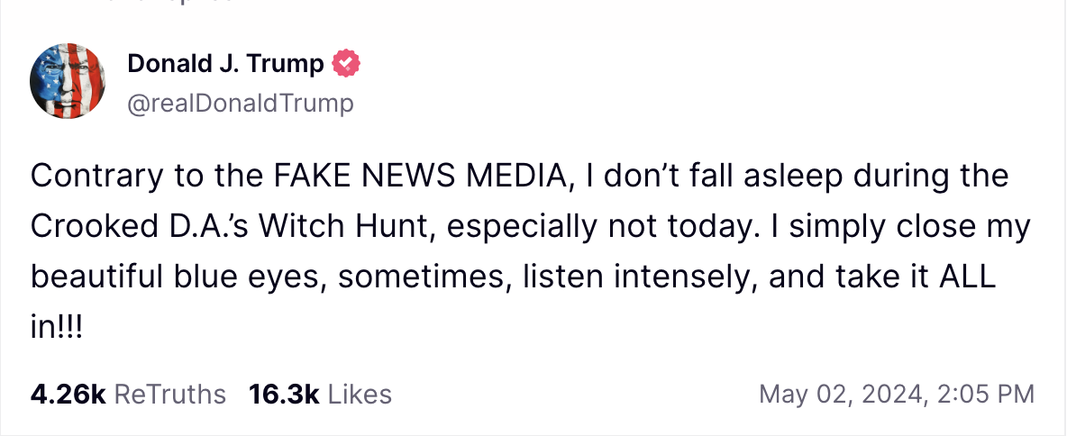Click the ReTruths label
The height and width of the screenshot is (436, 1067).
(170, 394)
